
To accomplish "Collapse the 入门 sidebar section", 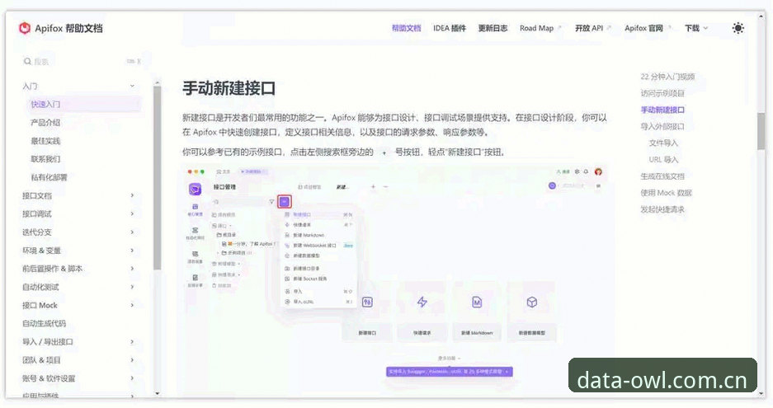I will [132, 86].
